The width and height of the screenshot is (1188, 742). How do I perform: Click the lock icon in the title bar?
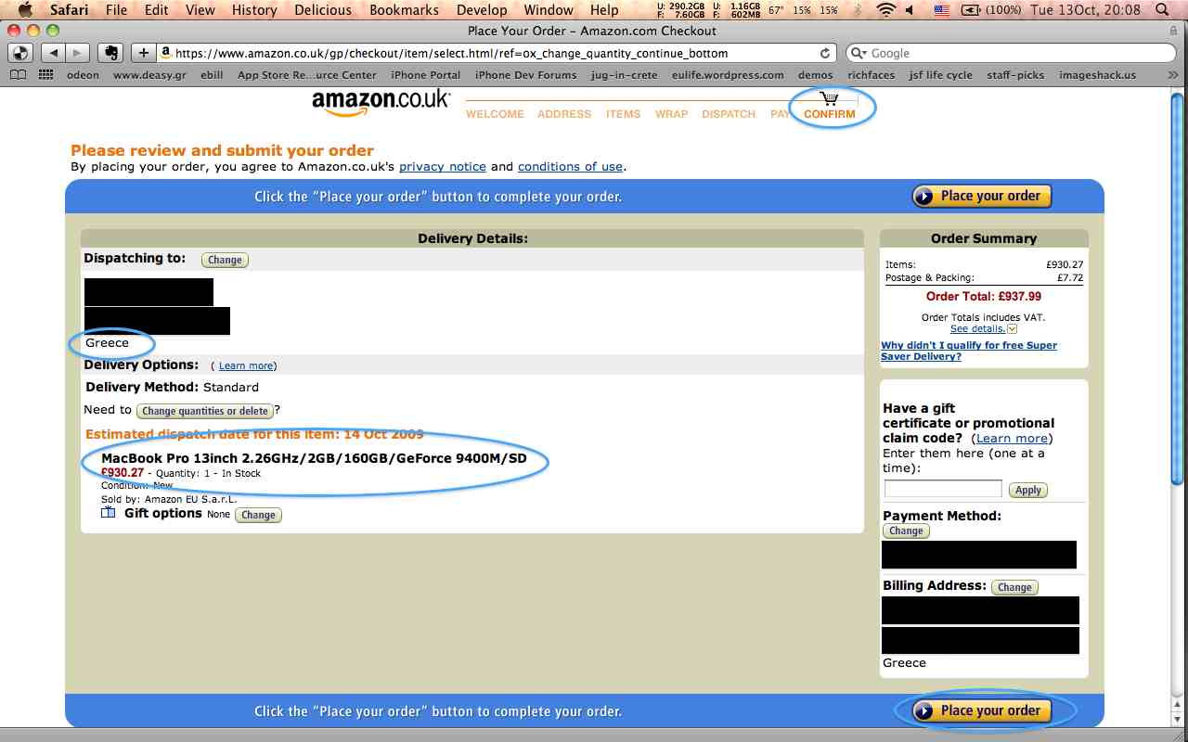click(1173, 31)
